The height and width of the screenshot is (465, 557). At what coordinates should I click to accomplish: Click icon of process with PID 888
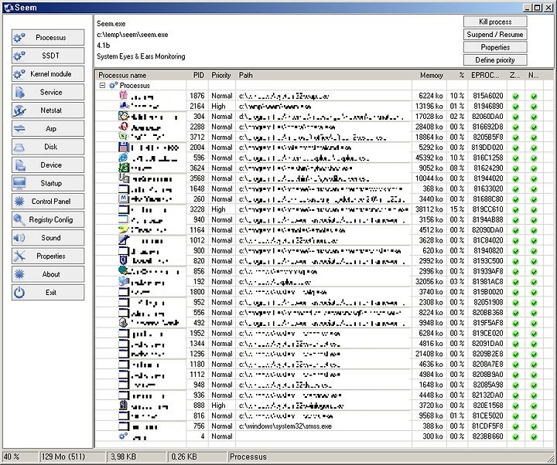point(123,405)
